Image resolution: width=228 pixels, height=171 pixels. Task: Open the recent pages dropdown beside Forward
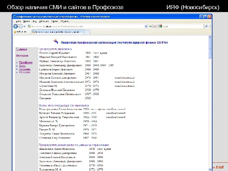(x=24, y=27)
